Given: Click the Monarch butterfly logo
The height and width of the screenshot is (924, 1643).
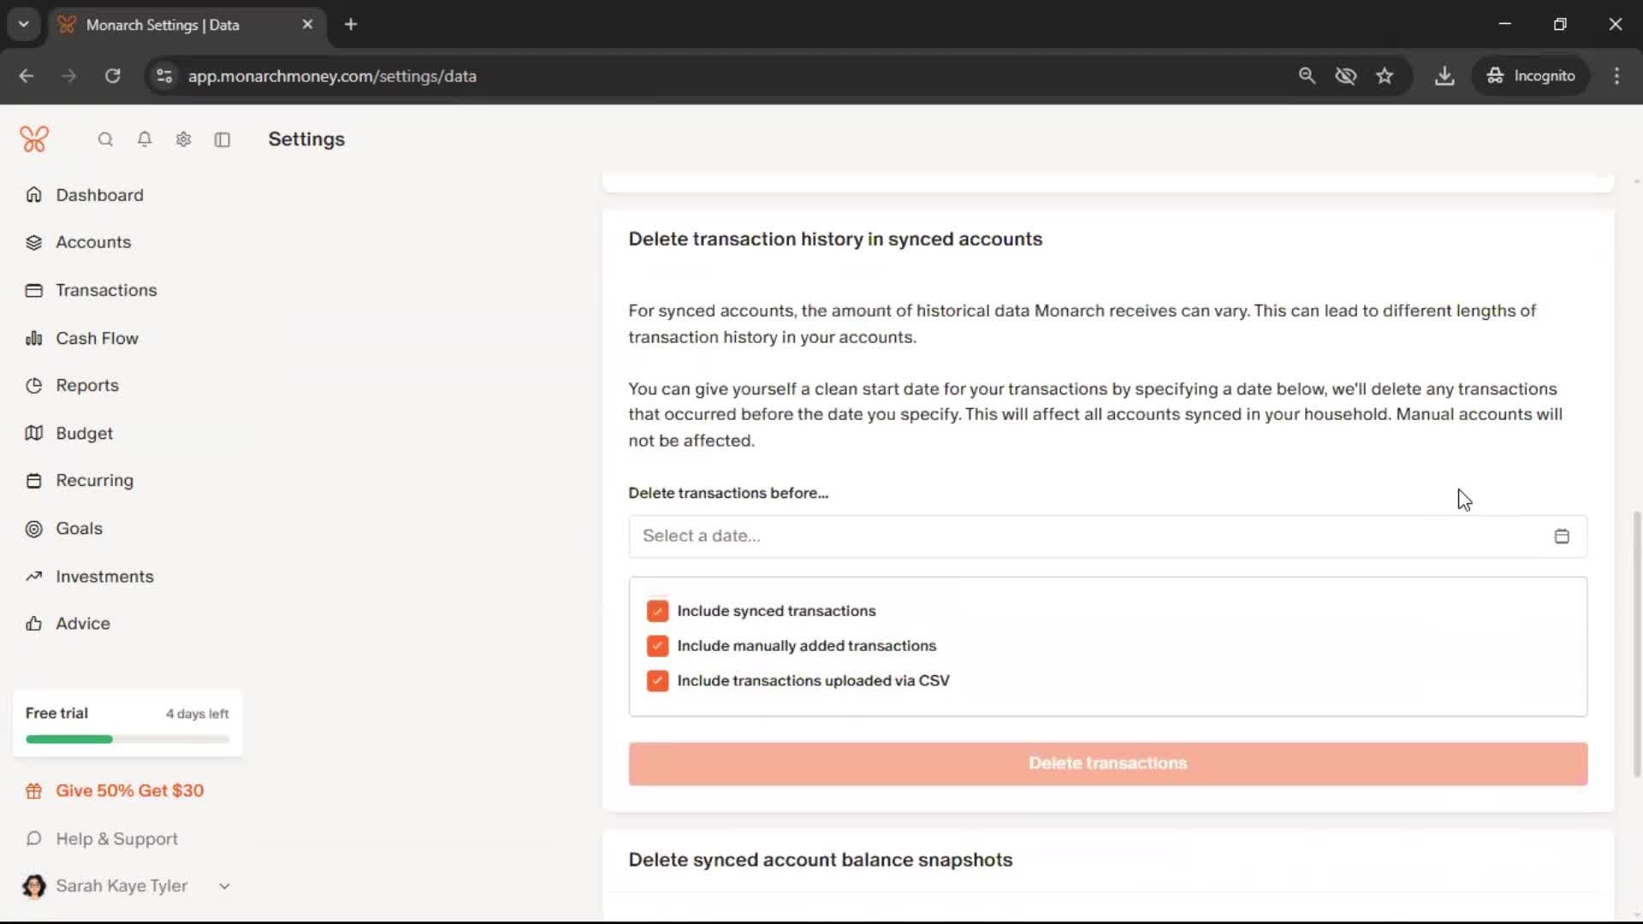Looking at the screenshot, I should pos(34,139).
